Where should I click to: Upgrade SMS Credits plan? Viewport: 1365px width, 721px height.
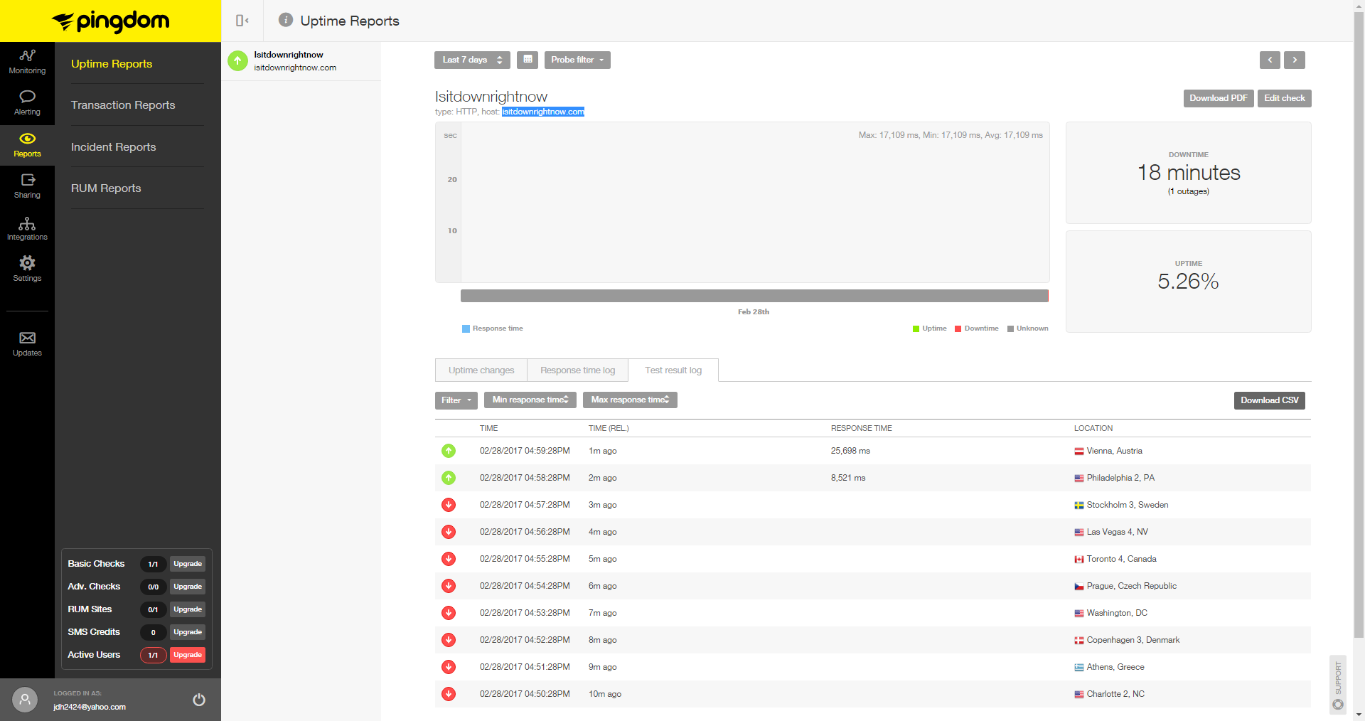(188, 632)
